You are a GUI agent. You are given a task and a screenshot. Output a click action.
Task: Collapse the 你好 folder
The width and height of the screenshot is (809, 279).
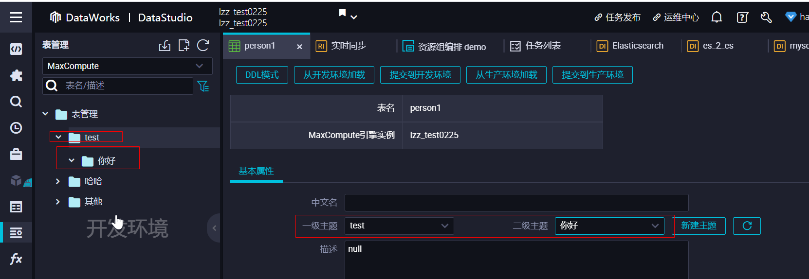point(72,160)
